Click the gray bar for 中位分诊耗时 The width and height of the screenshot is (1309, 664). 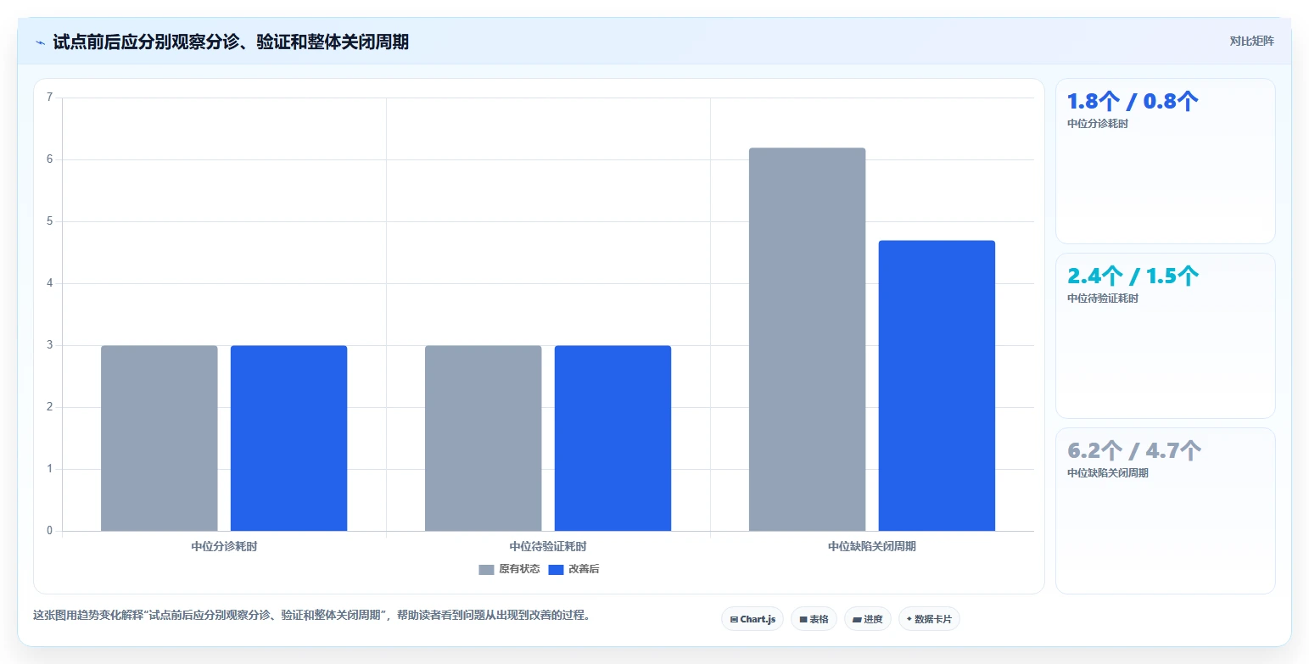159,438
